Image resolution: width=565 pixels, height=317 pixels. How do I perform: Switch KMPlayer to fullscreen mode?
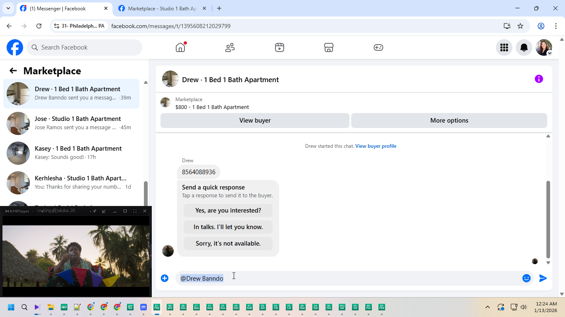[135, 211]
